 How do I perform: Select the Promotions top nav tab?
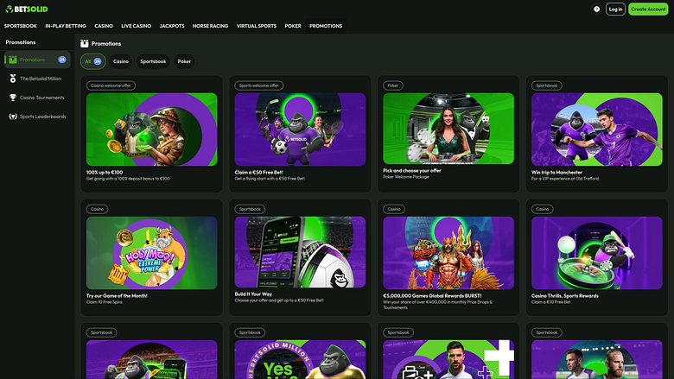(326, 26)
